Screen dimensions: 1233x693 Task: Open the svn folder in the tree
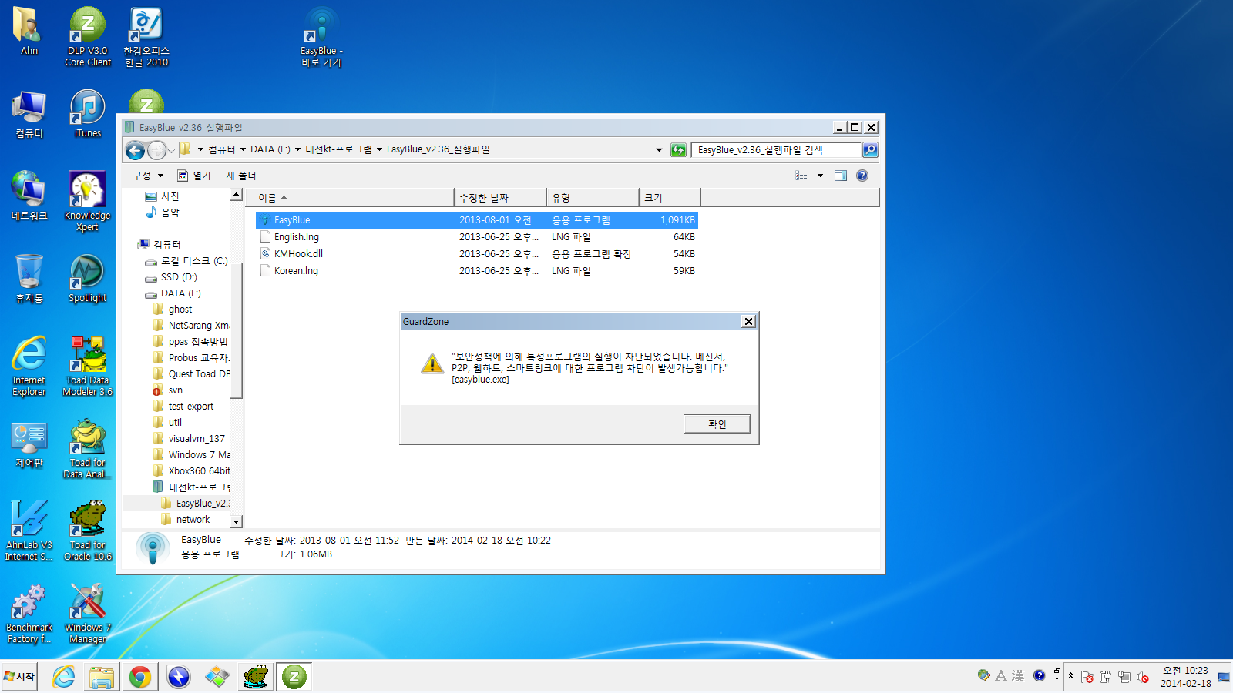(175, 390)
